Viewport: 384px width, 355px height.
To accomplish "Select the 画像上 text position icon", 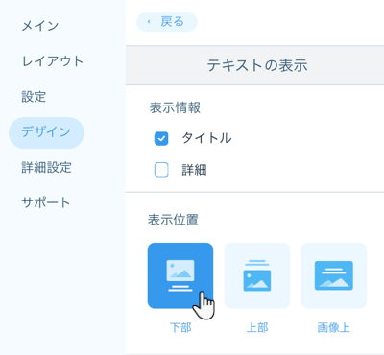I will pyautogui.click(x=334, y=275).
